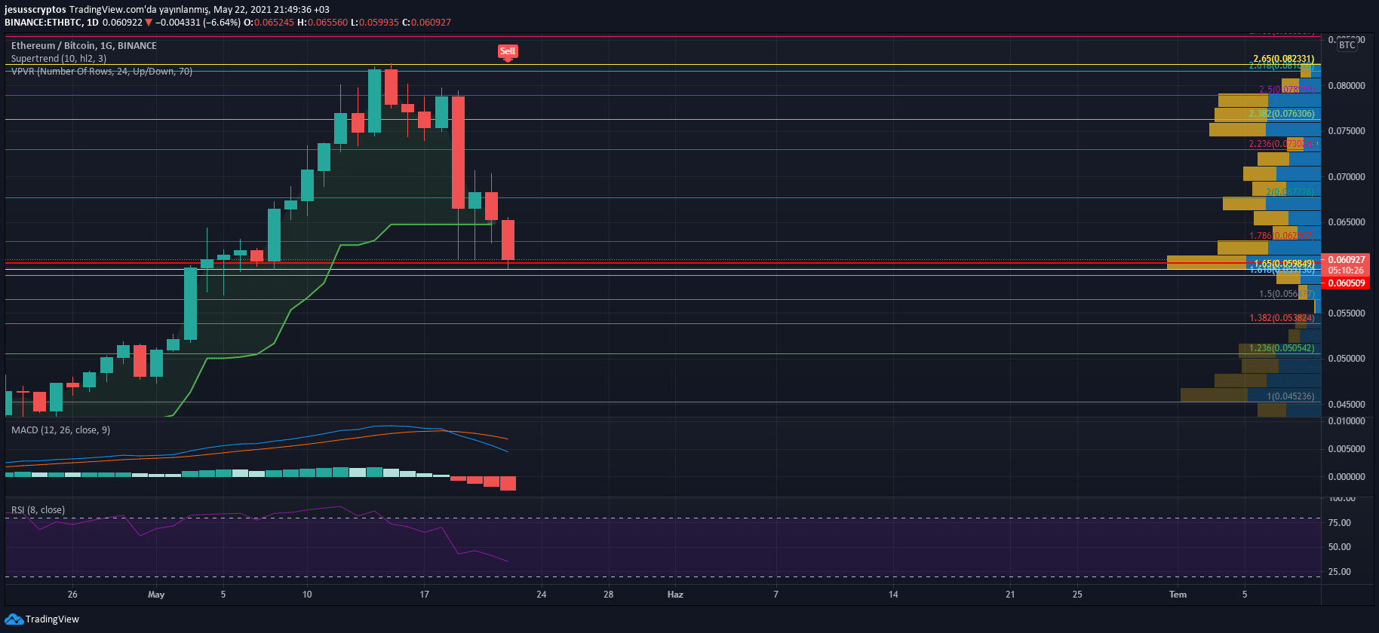Select the Tem label on the time axis
The width and height of the screenshot is (1379, 633).
point(1178,595)
